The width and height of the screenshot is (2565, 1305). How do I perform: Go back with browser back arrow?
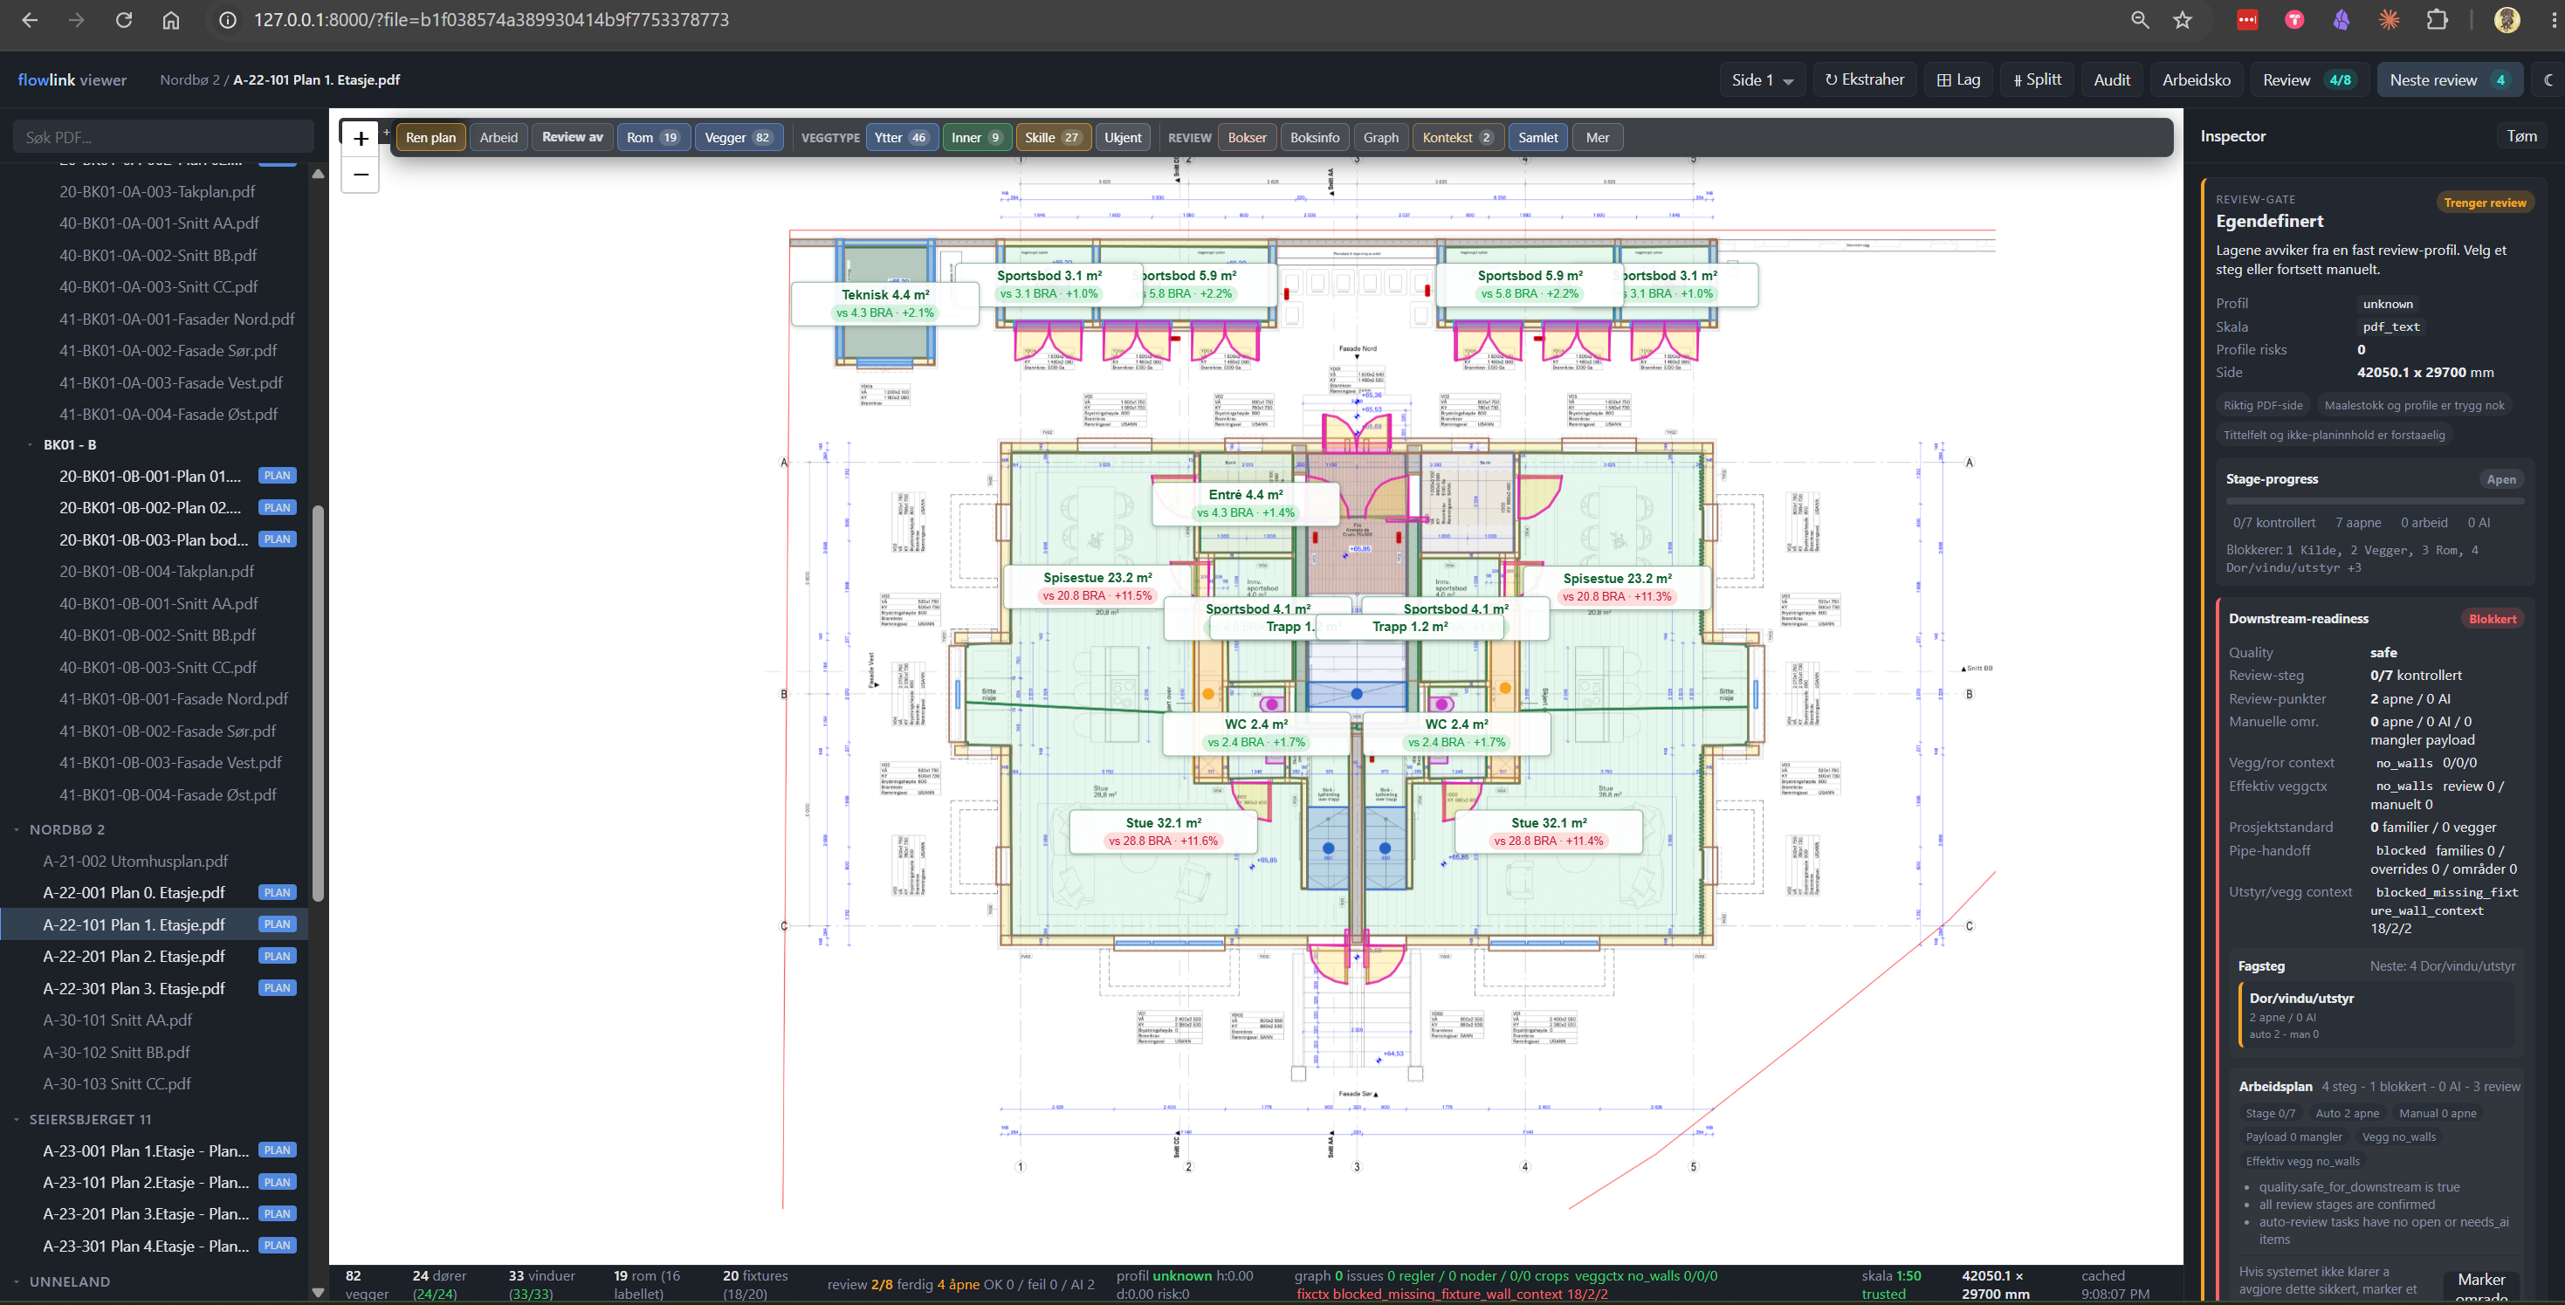tap(30, 20)
